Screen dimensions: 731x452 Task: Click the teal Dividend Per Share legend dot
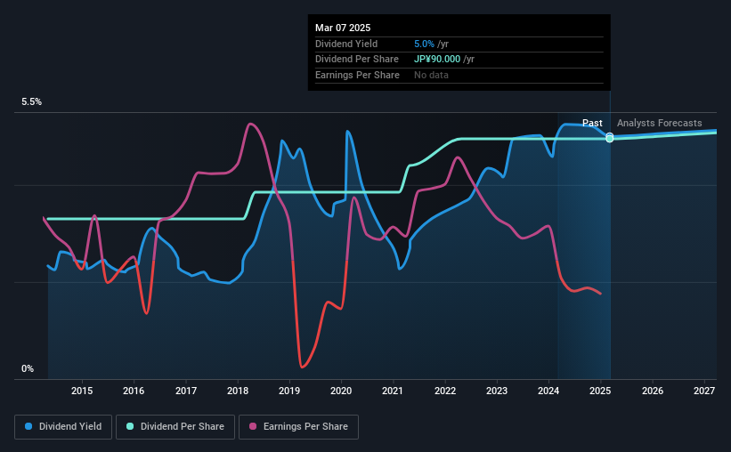[x=130, y=426]
